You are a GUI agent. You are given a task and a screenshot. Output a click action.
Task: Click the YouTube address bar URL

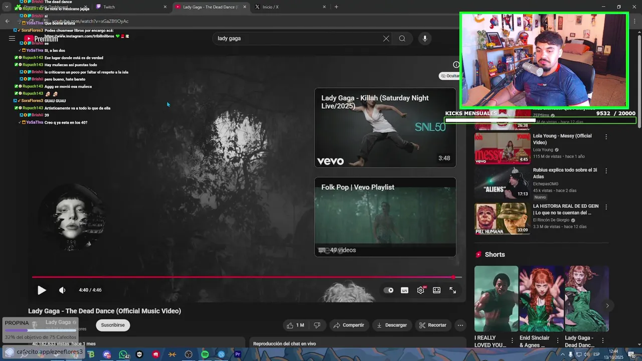(x=91, y=22)
